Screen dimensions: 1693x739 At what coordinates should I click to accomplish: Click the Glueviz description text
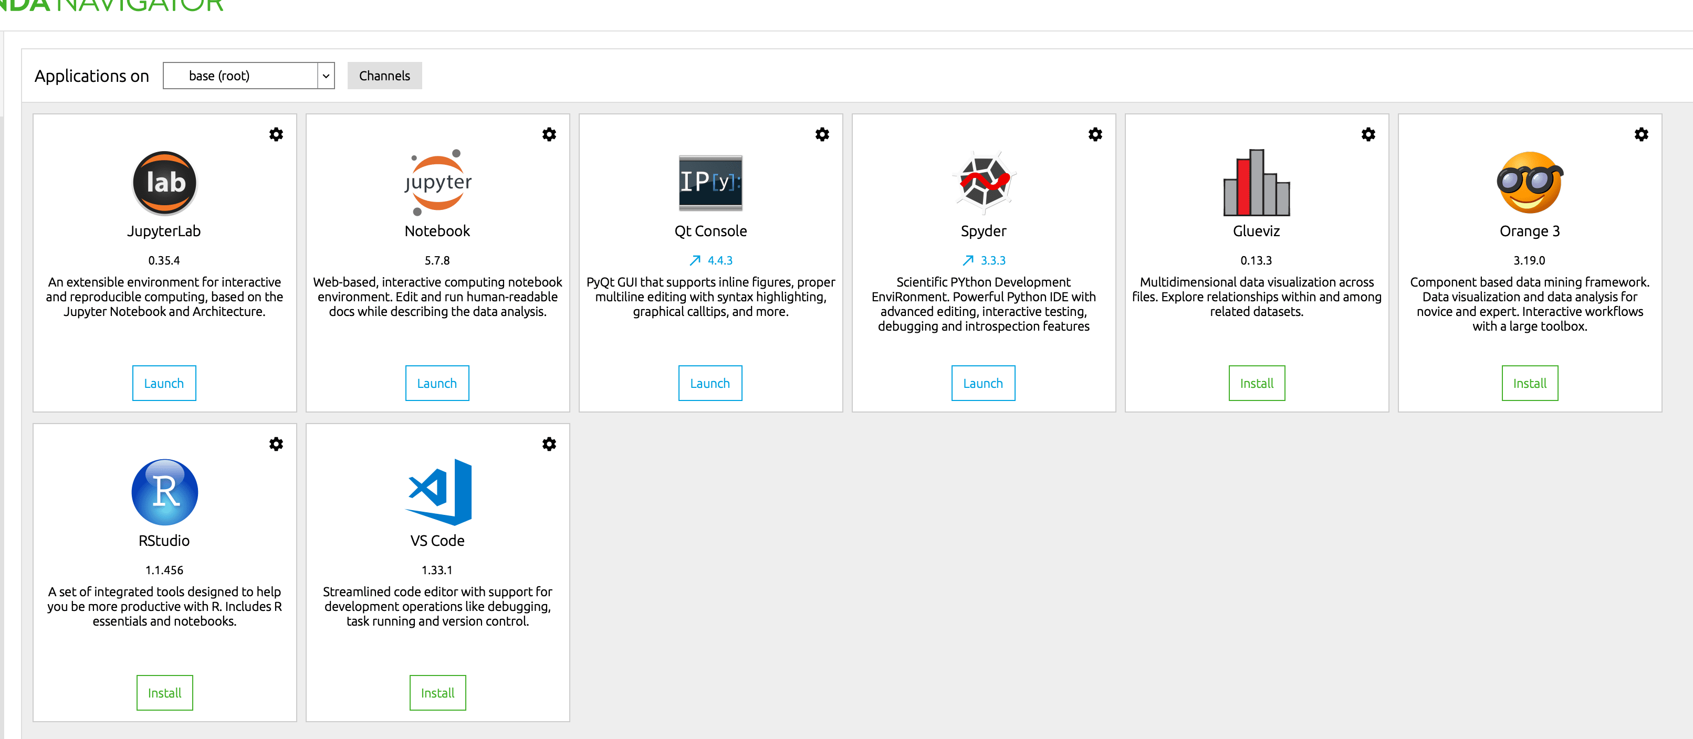1257,297
